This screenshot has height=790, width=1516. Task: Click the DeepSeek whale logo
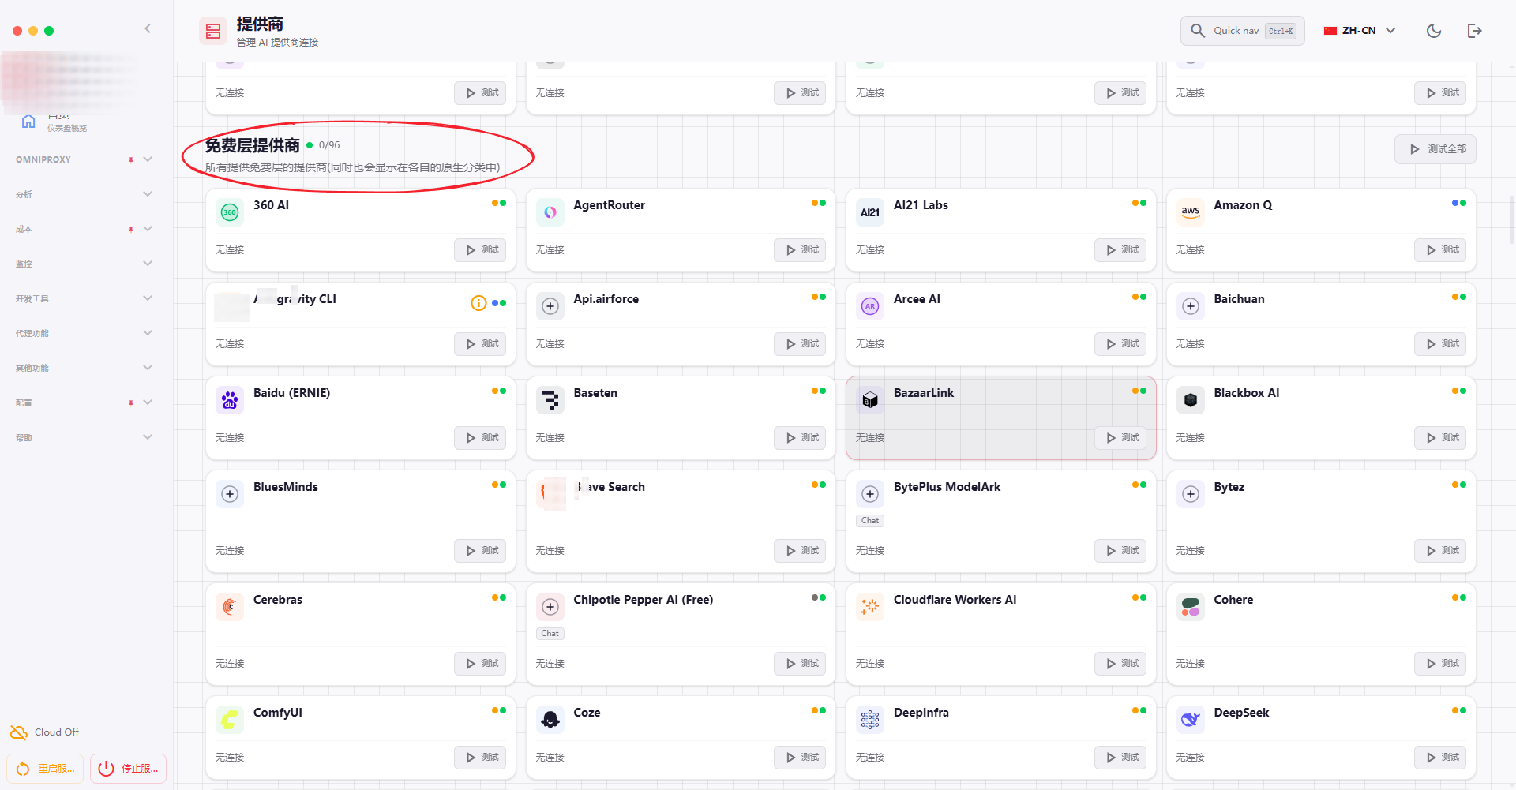tap(1191, 720)
